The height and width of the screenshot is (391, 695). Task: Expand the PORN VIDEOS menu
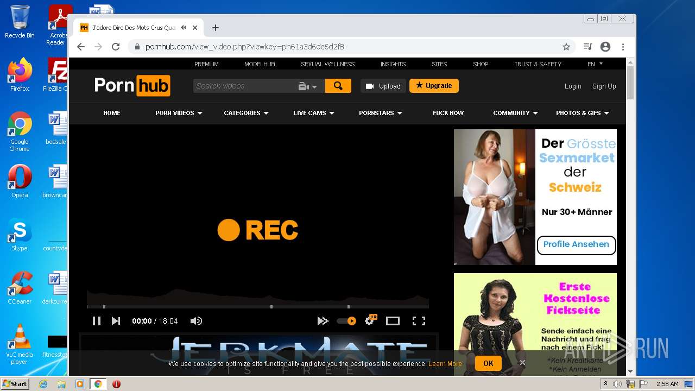(179, 113)
